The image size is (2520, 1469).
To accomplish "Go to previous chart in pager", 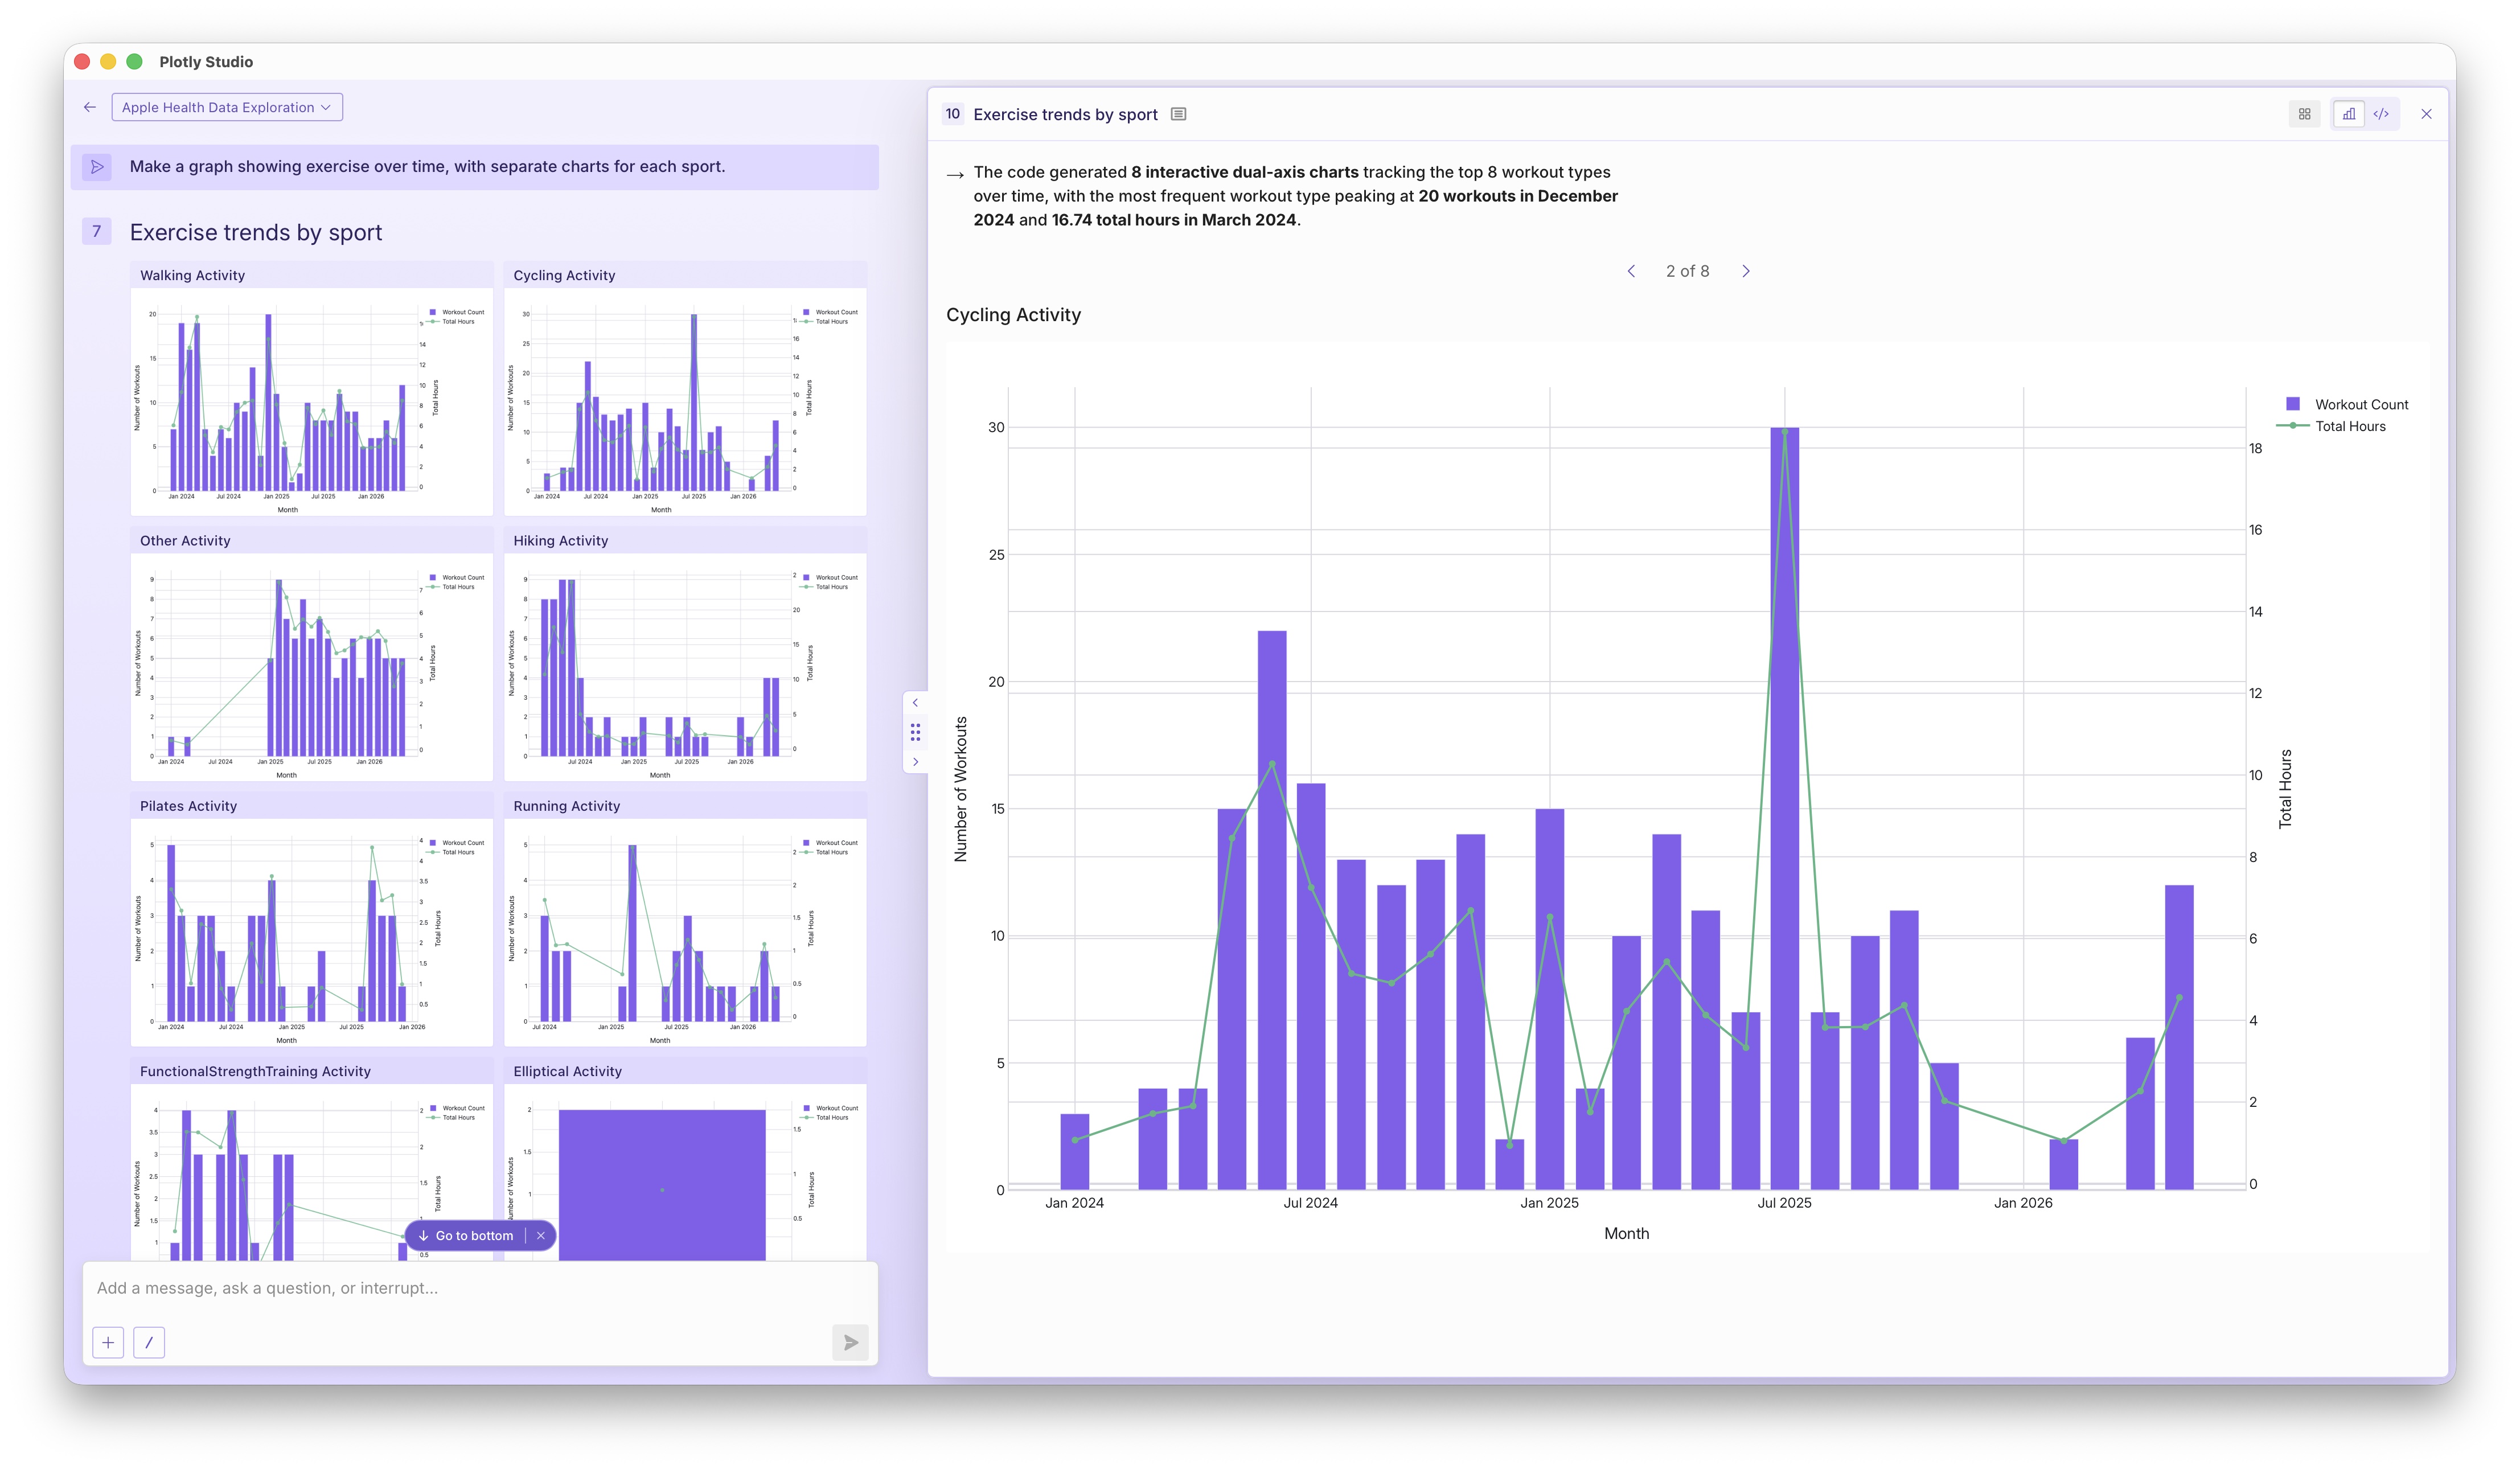I will point(1631,271).
